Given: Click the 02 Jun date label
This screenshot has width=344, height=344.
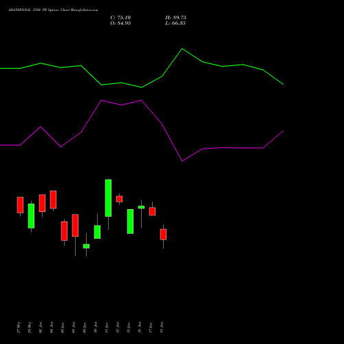Looking at the screenshot, I should tap(41, 327).
